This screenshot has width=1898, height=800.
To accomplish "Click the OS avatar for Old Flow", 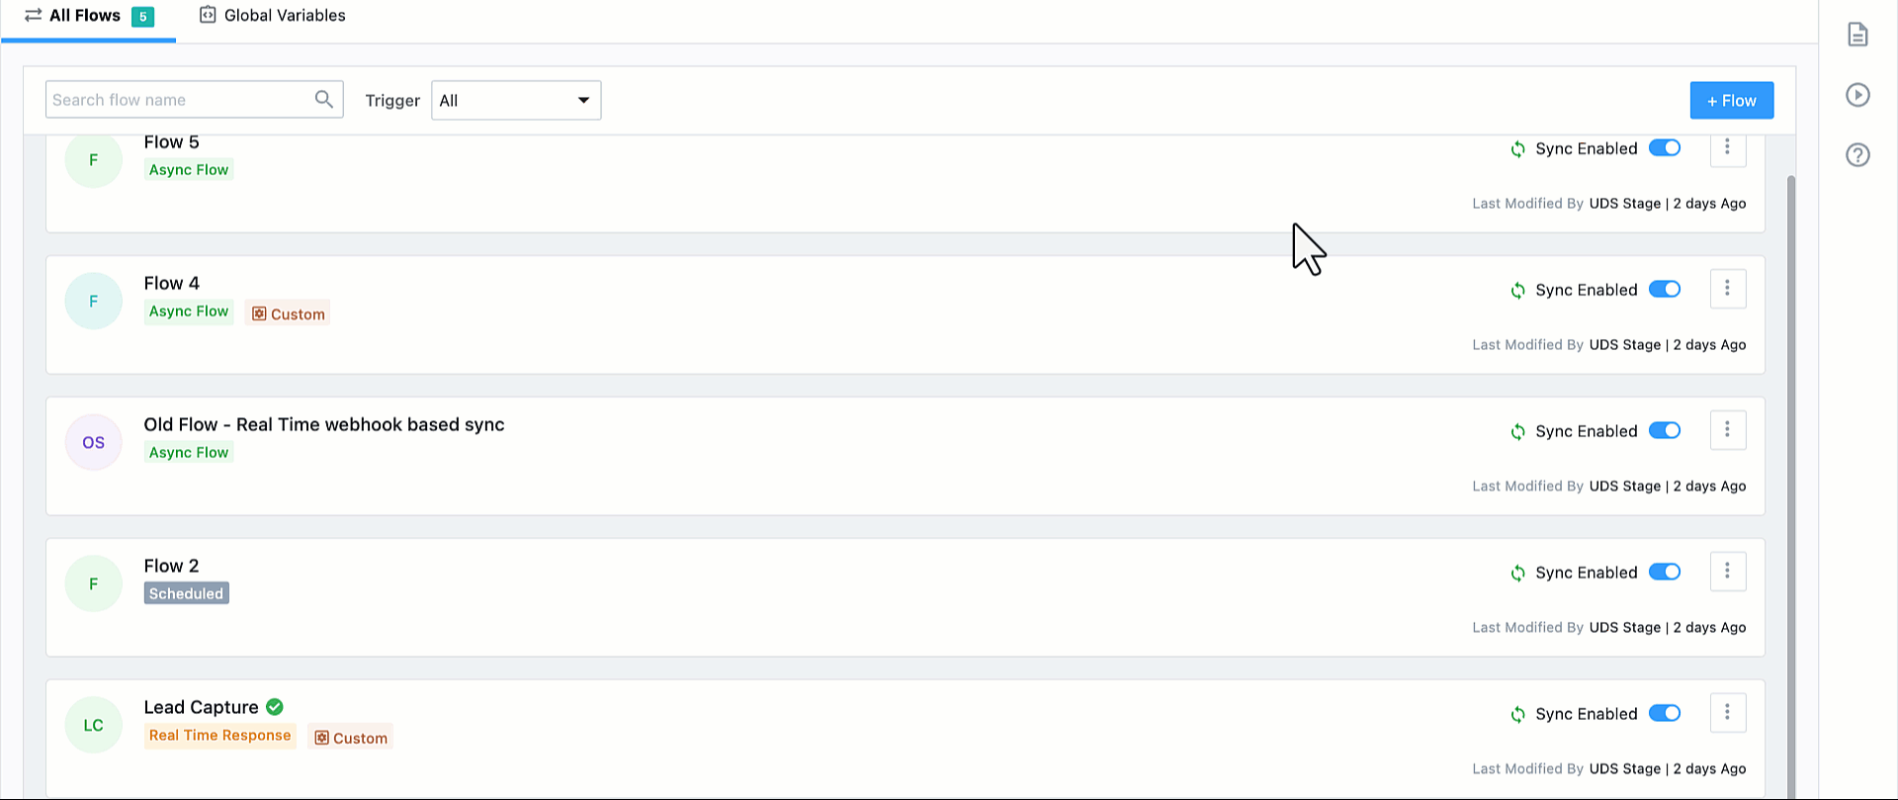I will click(x=93, y=442).
